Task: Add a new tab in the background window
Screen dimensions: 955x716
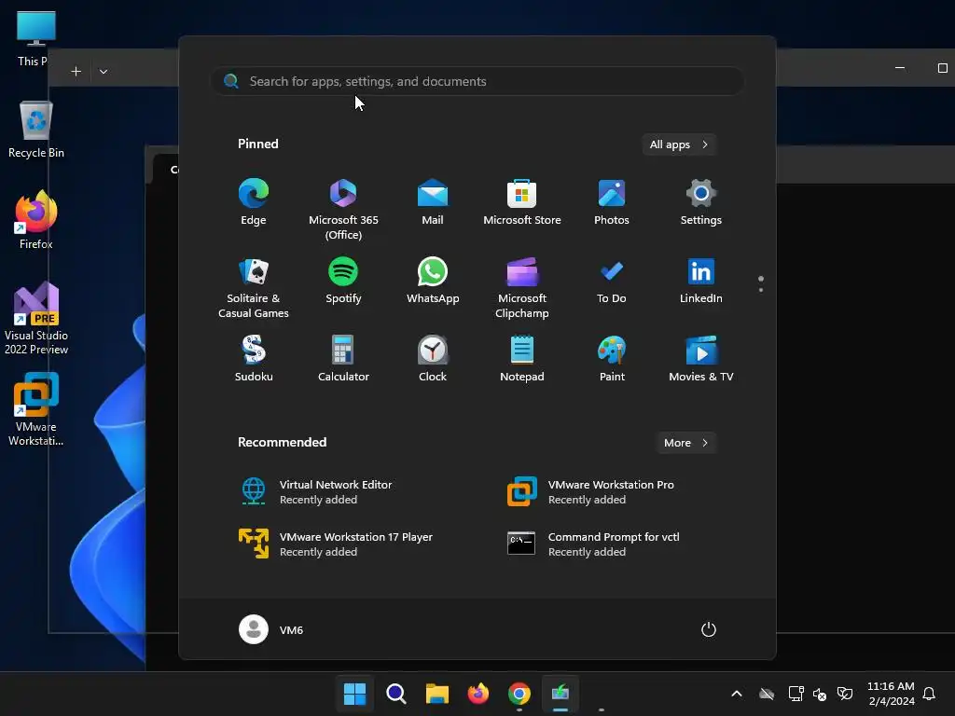Action: tap(76, 71)
